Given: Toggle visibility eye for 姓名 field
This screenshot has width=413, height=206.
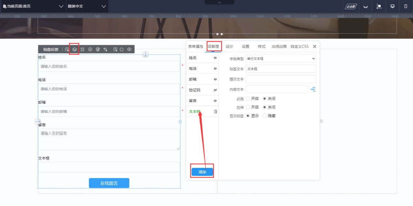Looking at the screenshot, I should [x=215, y=58].
